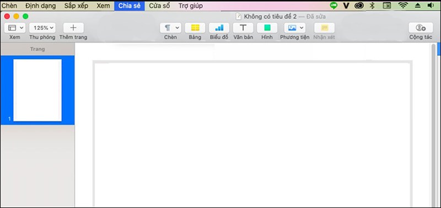
Task: Click the document proxy icon in title bar
Action: [x=239, y=17]
